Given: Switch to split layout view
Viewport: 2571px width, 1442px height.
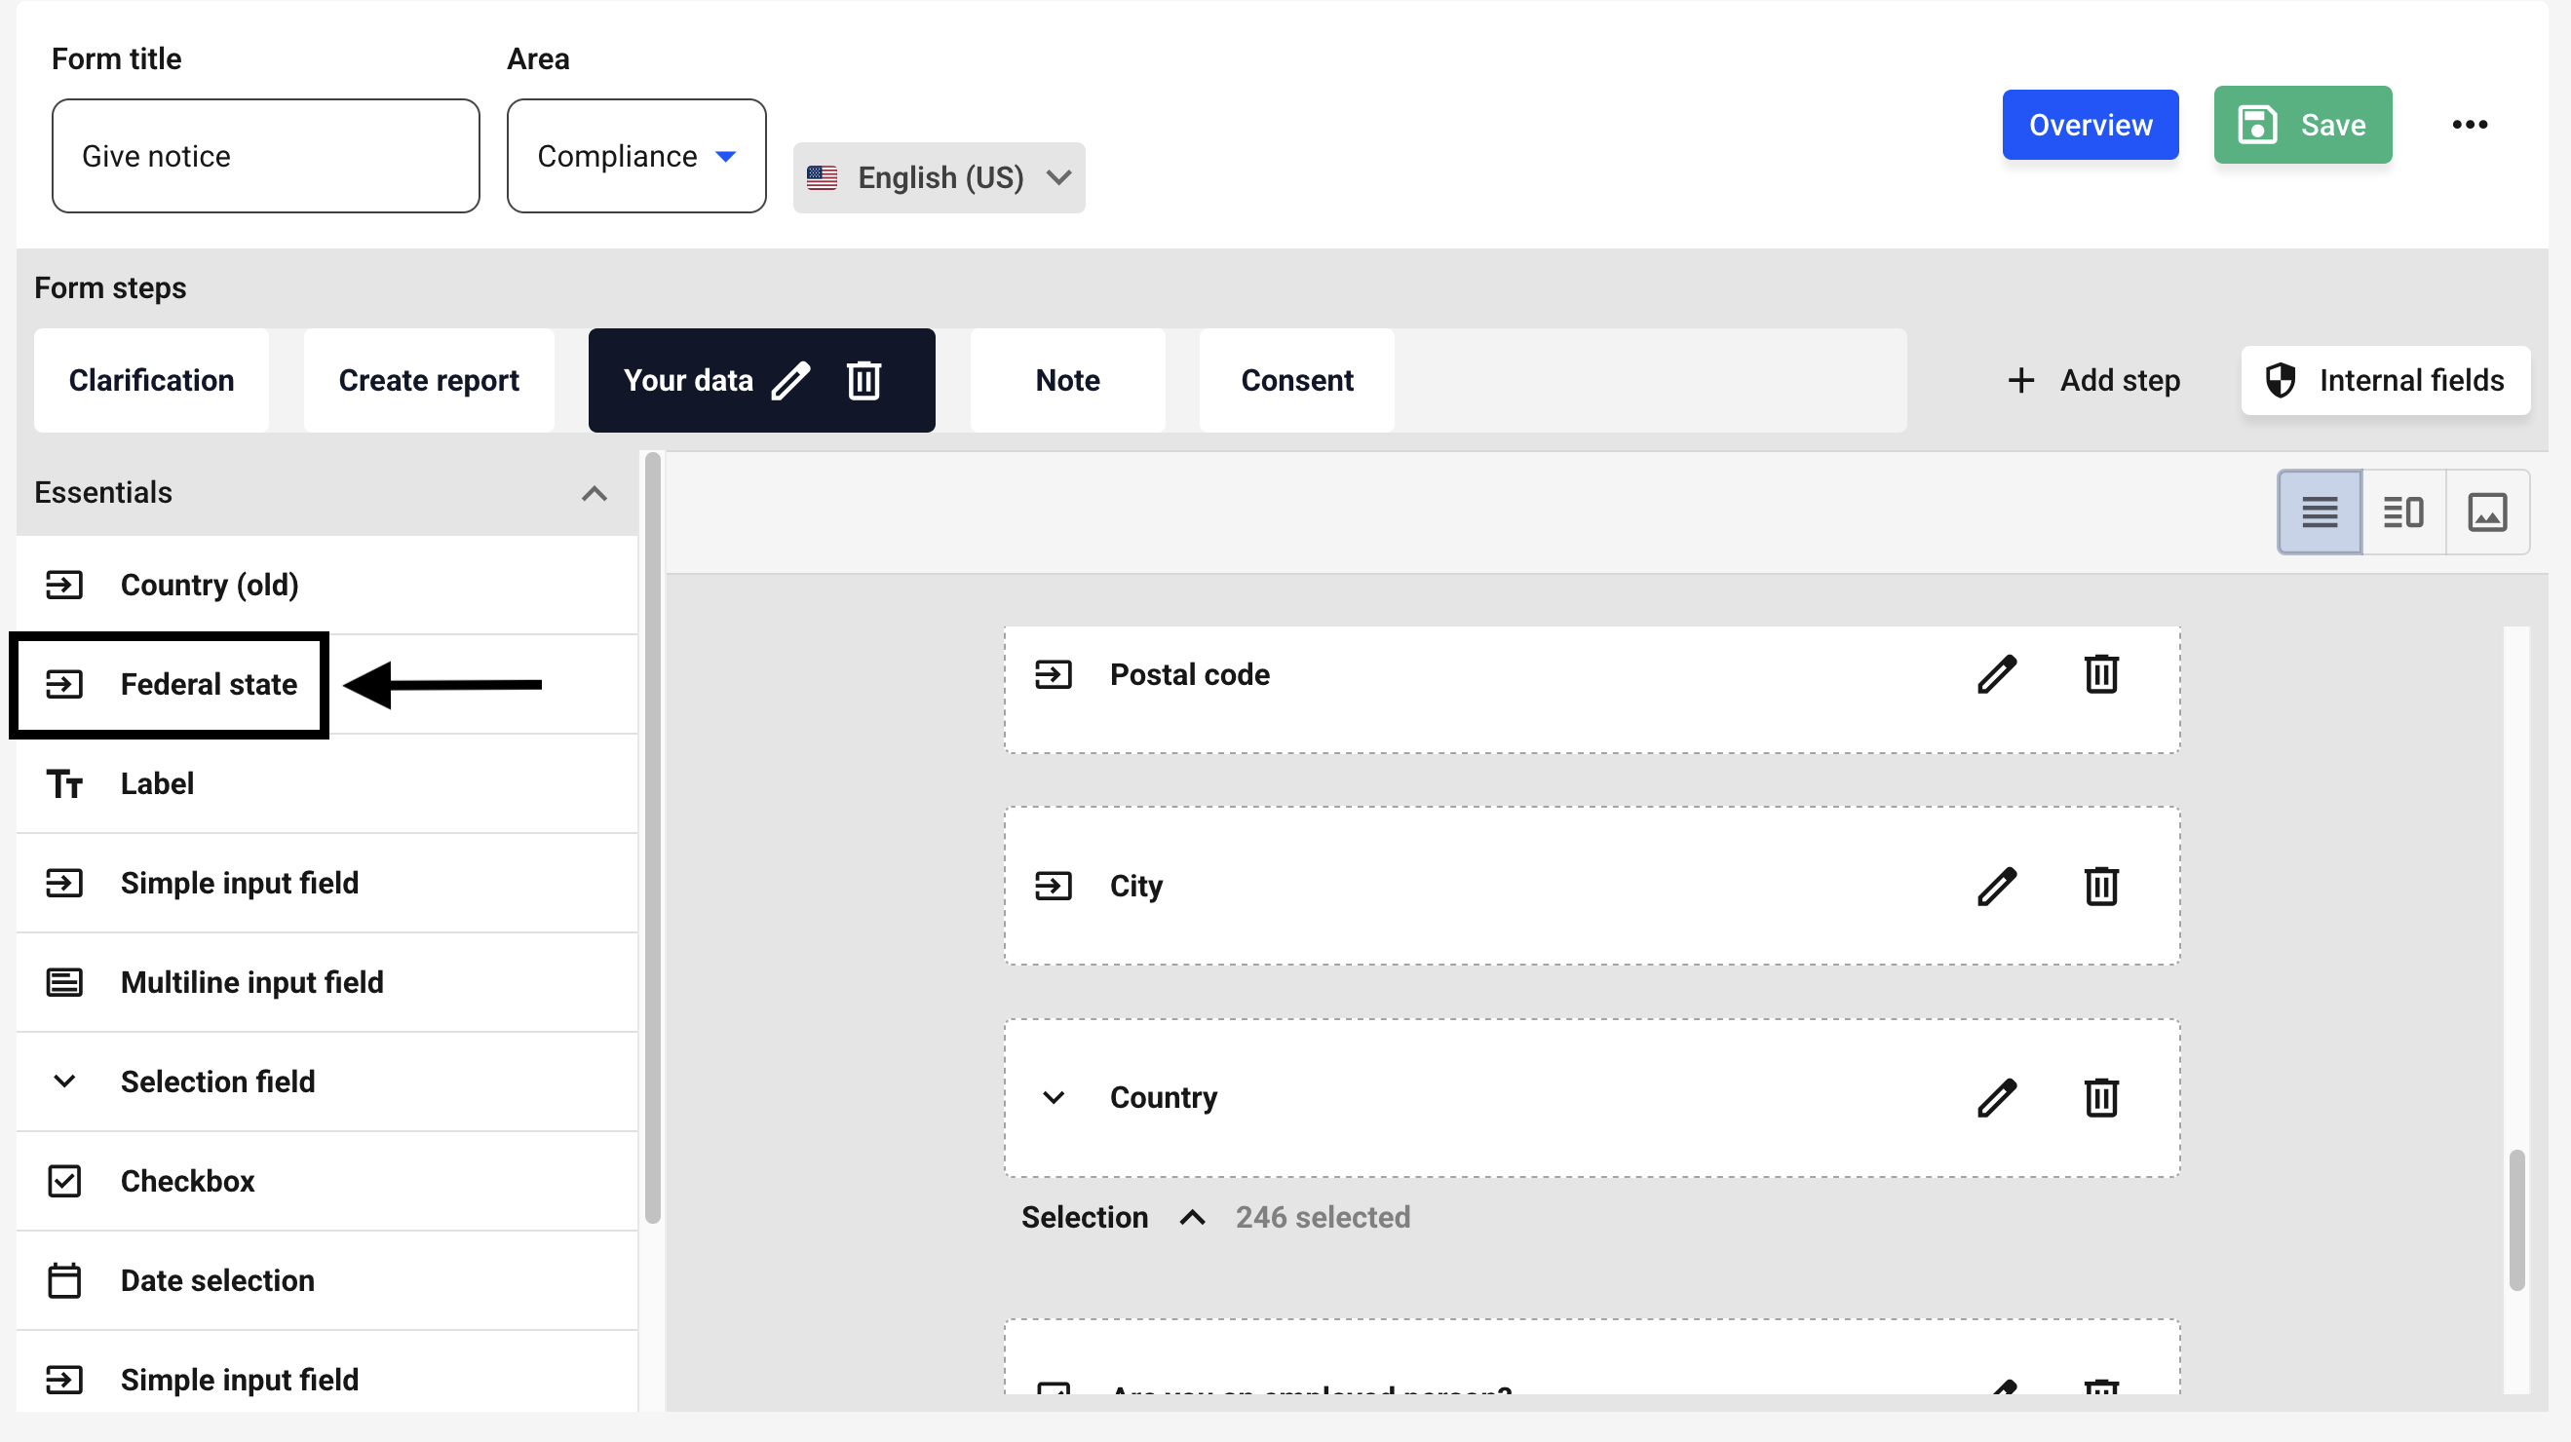Looking at the screenshot, I should [2402, 512].
